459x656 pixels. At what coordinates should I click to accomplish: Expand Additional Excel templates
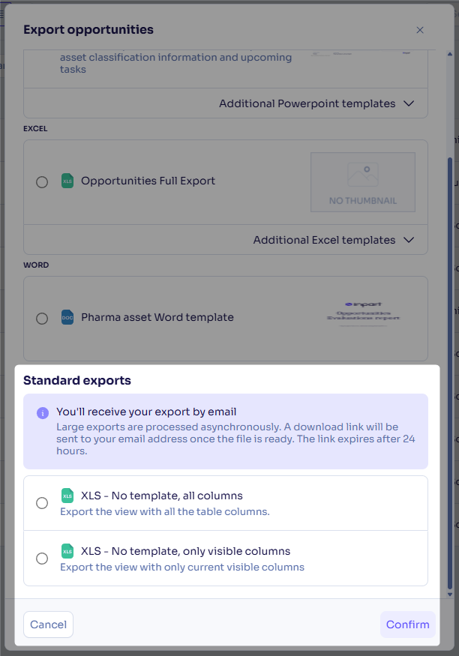click(334, 240)
